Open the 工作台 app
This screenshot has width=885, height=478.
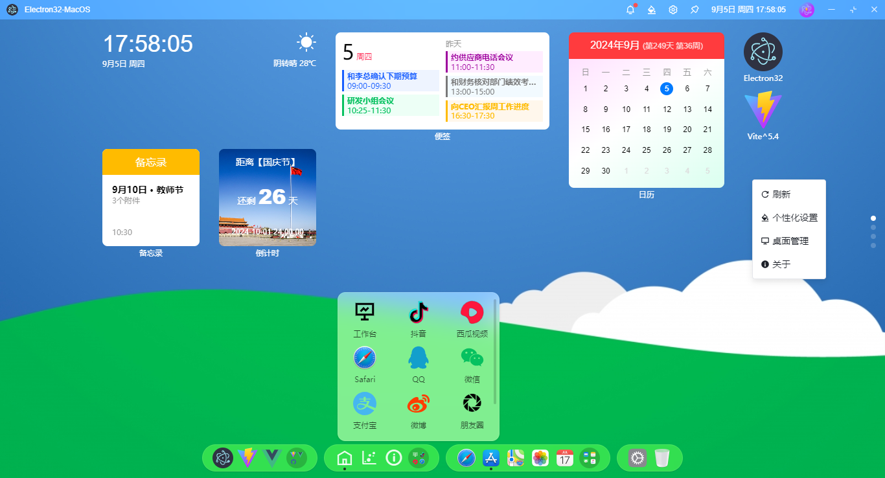click(365, 313)
